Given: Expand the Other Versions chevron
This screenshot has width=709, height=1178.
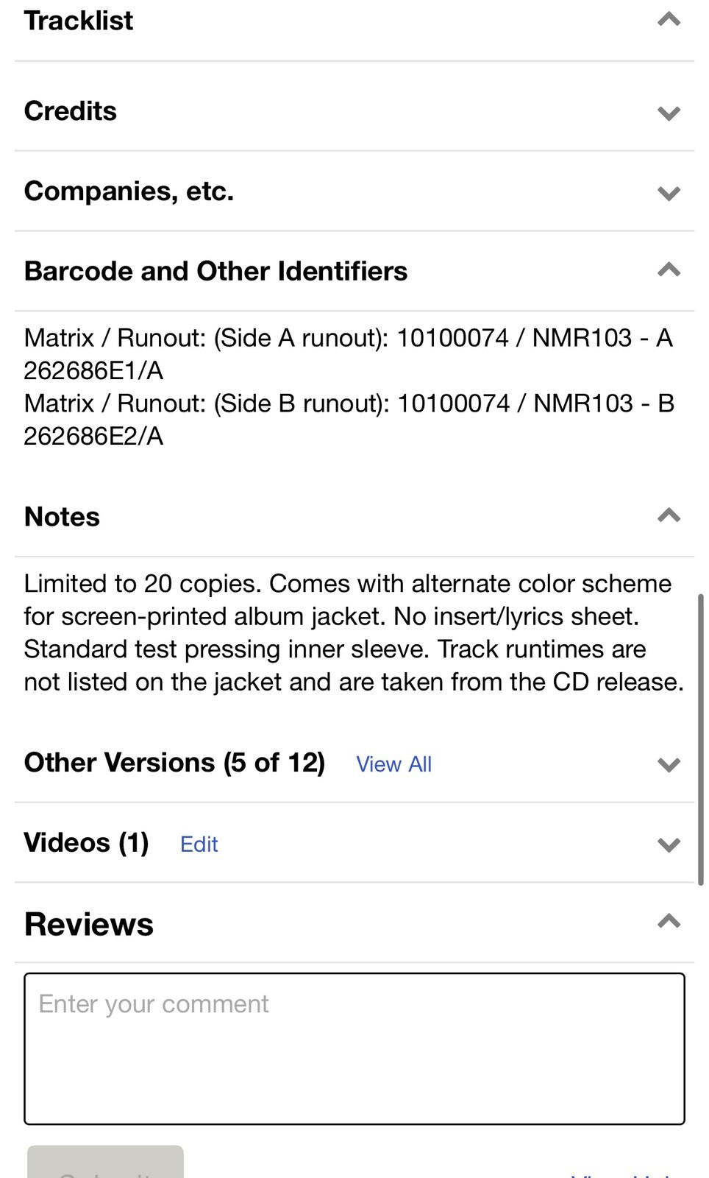Looking at the screenshot, I should coord(669,764).
